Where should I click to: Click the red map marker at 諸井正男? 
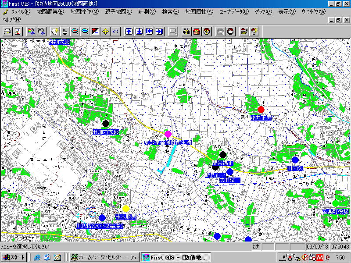pos(261,110)
